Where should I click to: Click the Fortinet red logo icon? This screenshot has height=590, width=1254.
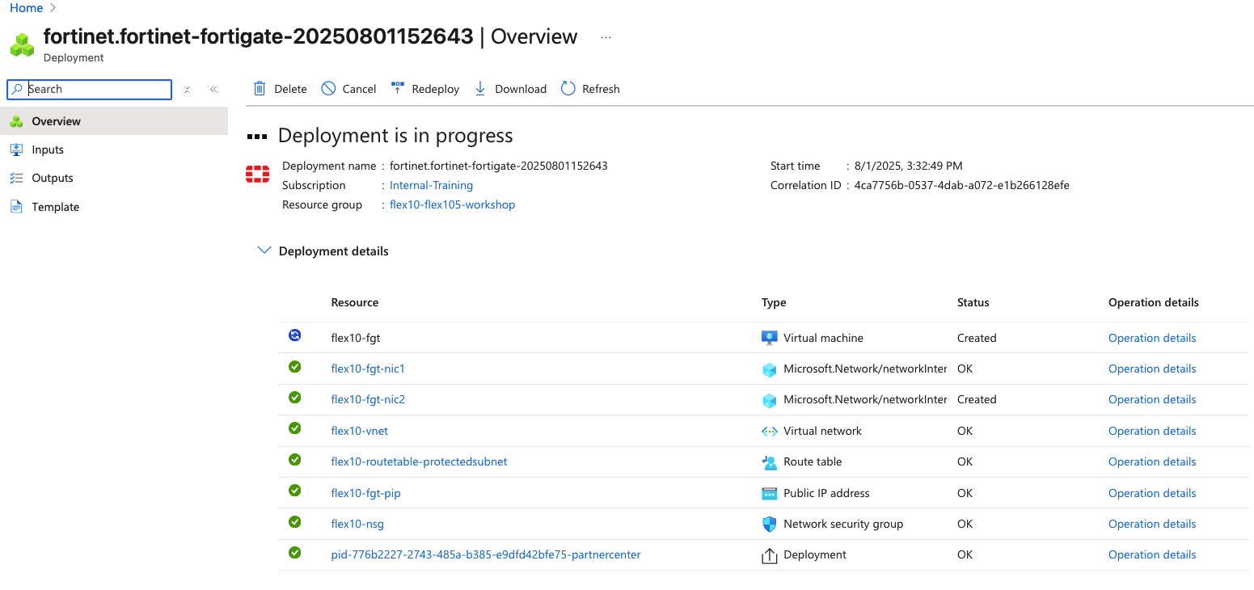coord(258,174)
